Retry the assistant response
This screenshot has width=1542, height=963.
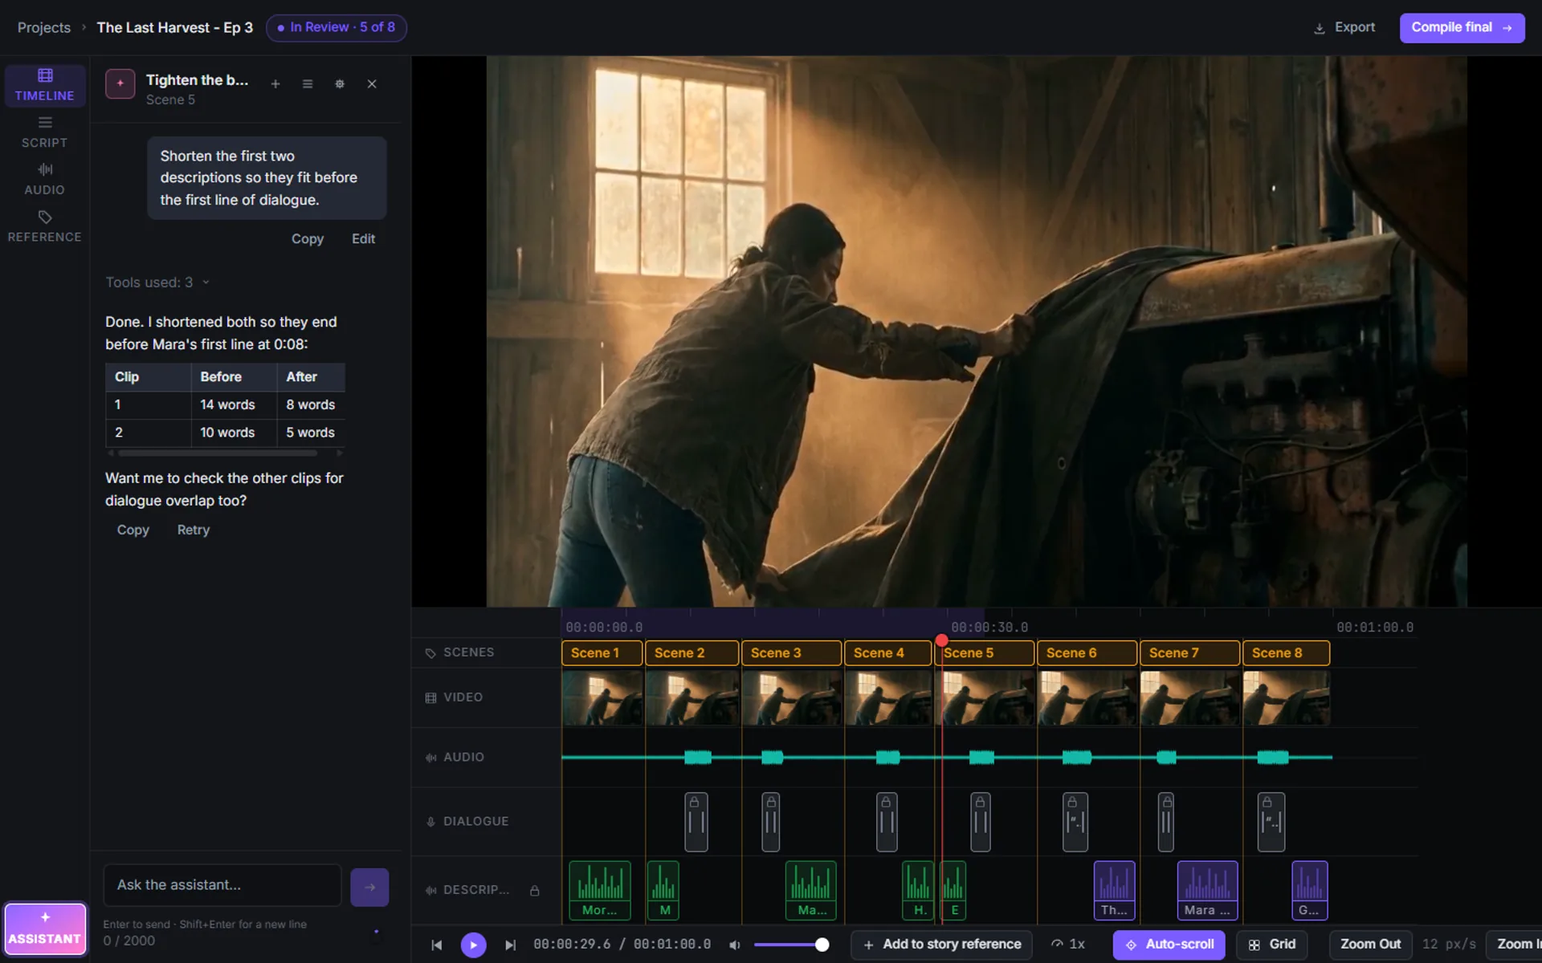(x=193, y=530)
